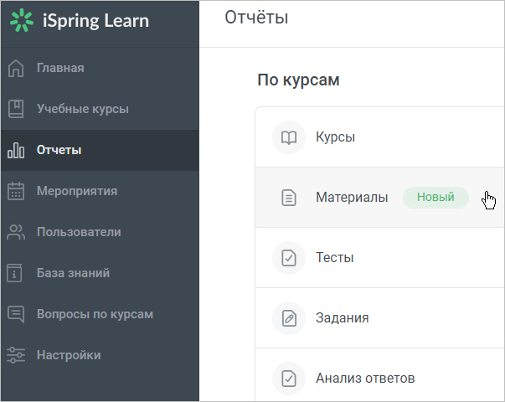Click the document icon beside Материалы
Viewport: 505px width, 402px height.
tap(289, 198)
